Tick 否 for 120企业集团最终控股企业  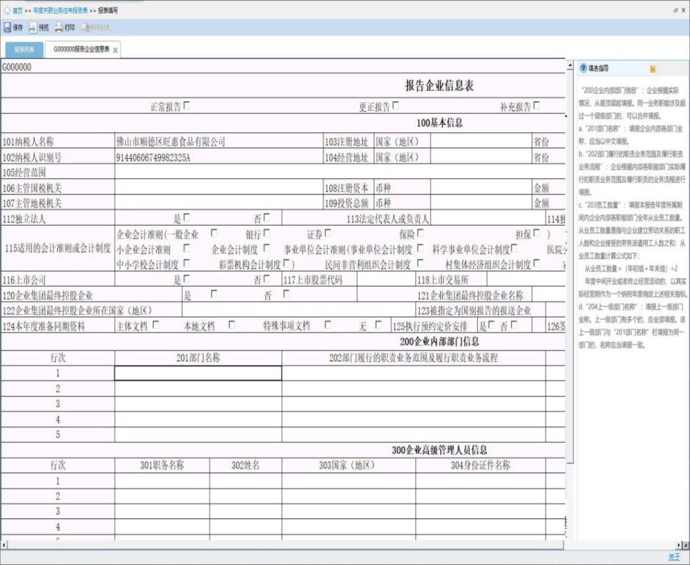click(x=286, y=294)
